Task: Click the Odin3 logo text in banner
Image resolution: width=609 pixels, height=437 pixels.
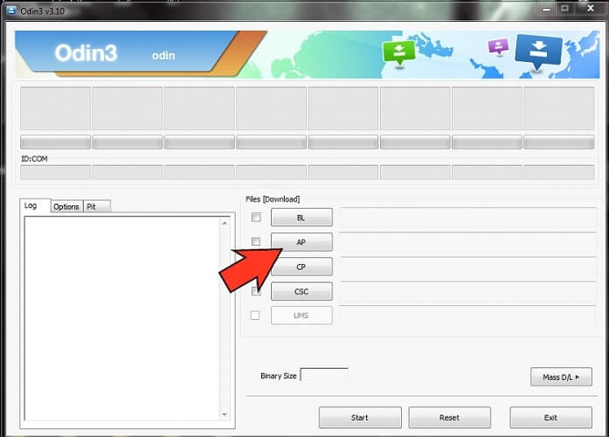Action: (x=86, y=52)
